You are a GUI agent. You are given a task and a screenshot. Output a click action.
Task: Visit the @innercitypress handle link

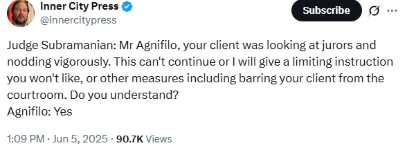point(78,20)
